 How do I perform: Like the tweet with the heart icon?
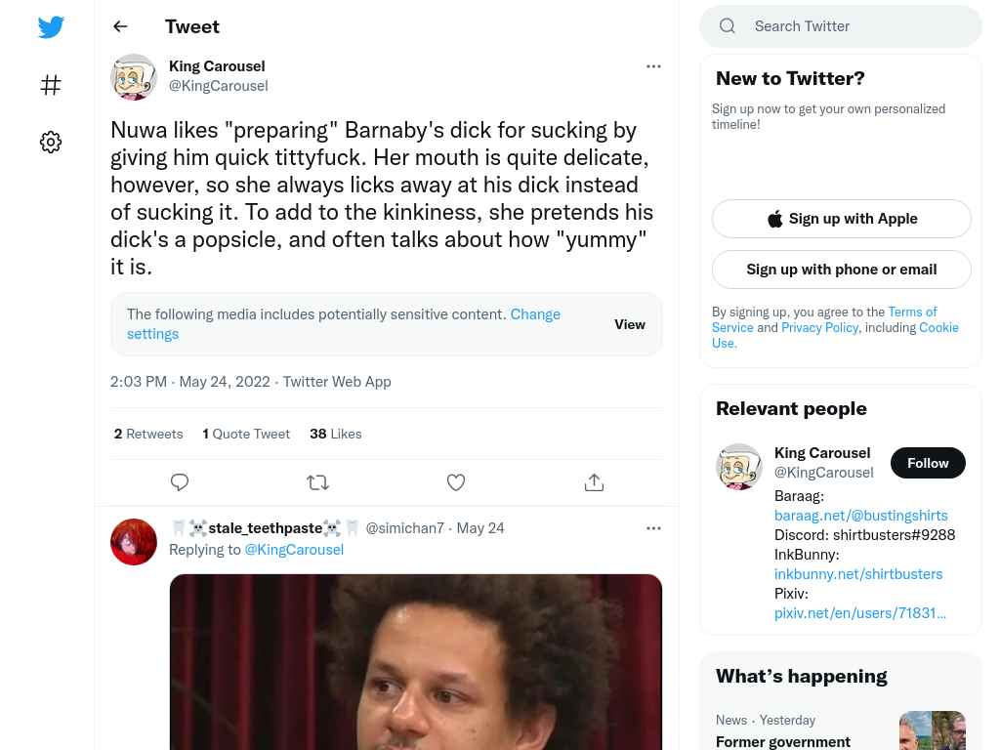[456, 482]
